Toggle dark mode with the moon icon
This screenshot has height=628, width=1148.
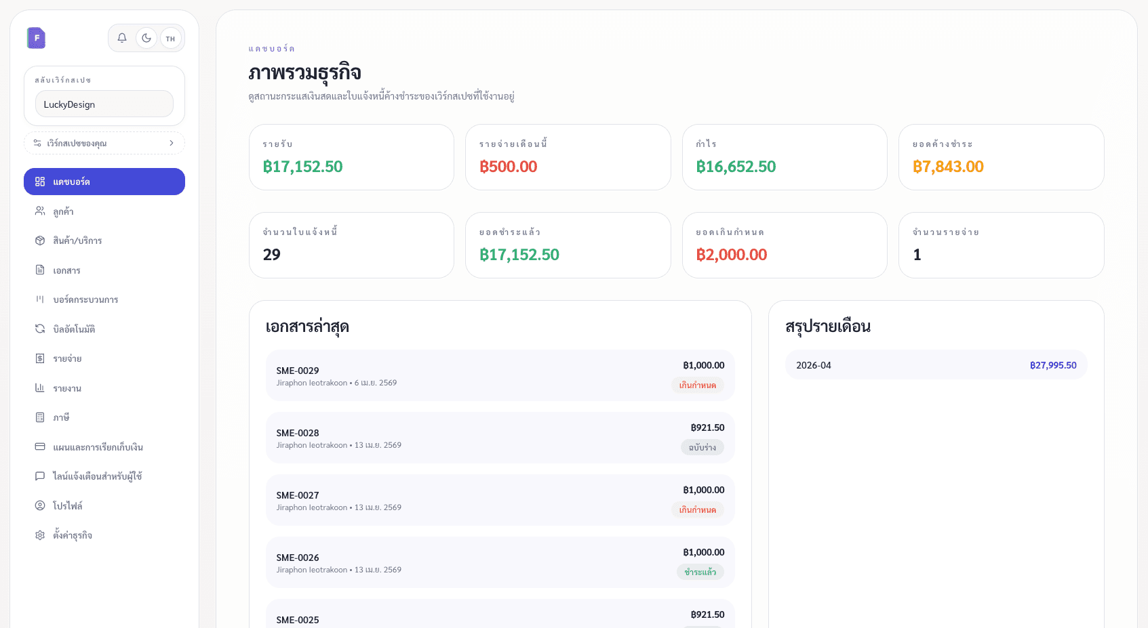[146, 38]
